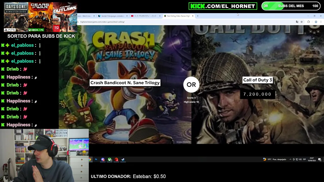Viewport: 324px width, 182px height.
Task: Click the Gears of War cover
Action: pos(40,17)
